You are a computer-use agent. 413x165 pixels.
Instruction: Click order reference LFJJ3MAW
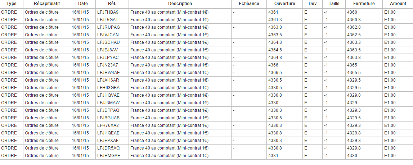coord(108,103)
